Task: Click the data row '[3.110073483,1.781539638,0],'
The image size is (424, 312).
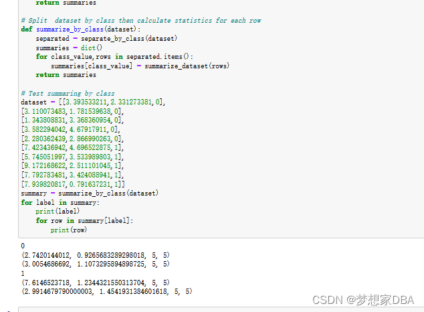Action: (x=72, y=112)
